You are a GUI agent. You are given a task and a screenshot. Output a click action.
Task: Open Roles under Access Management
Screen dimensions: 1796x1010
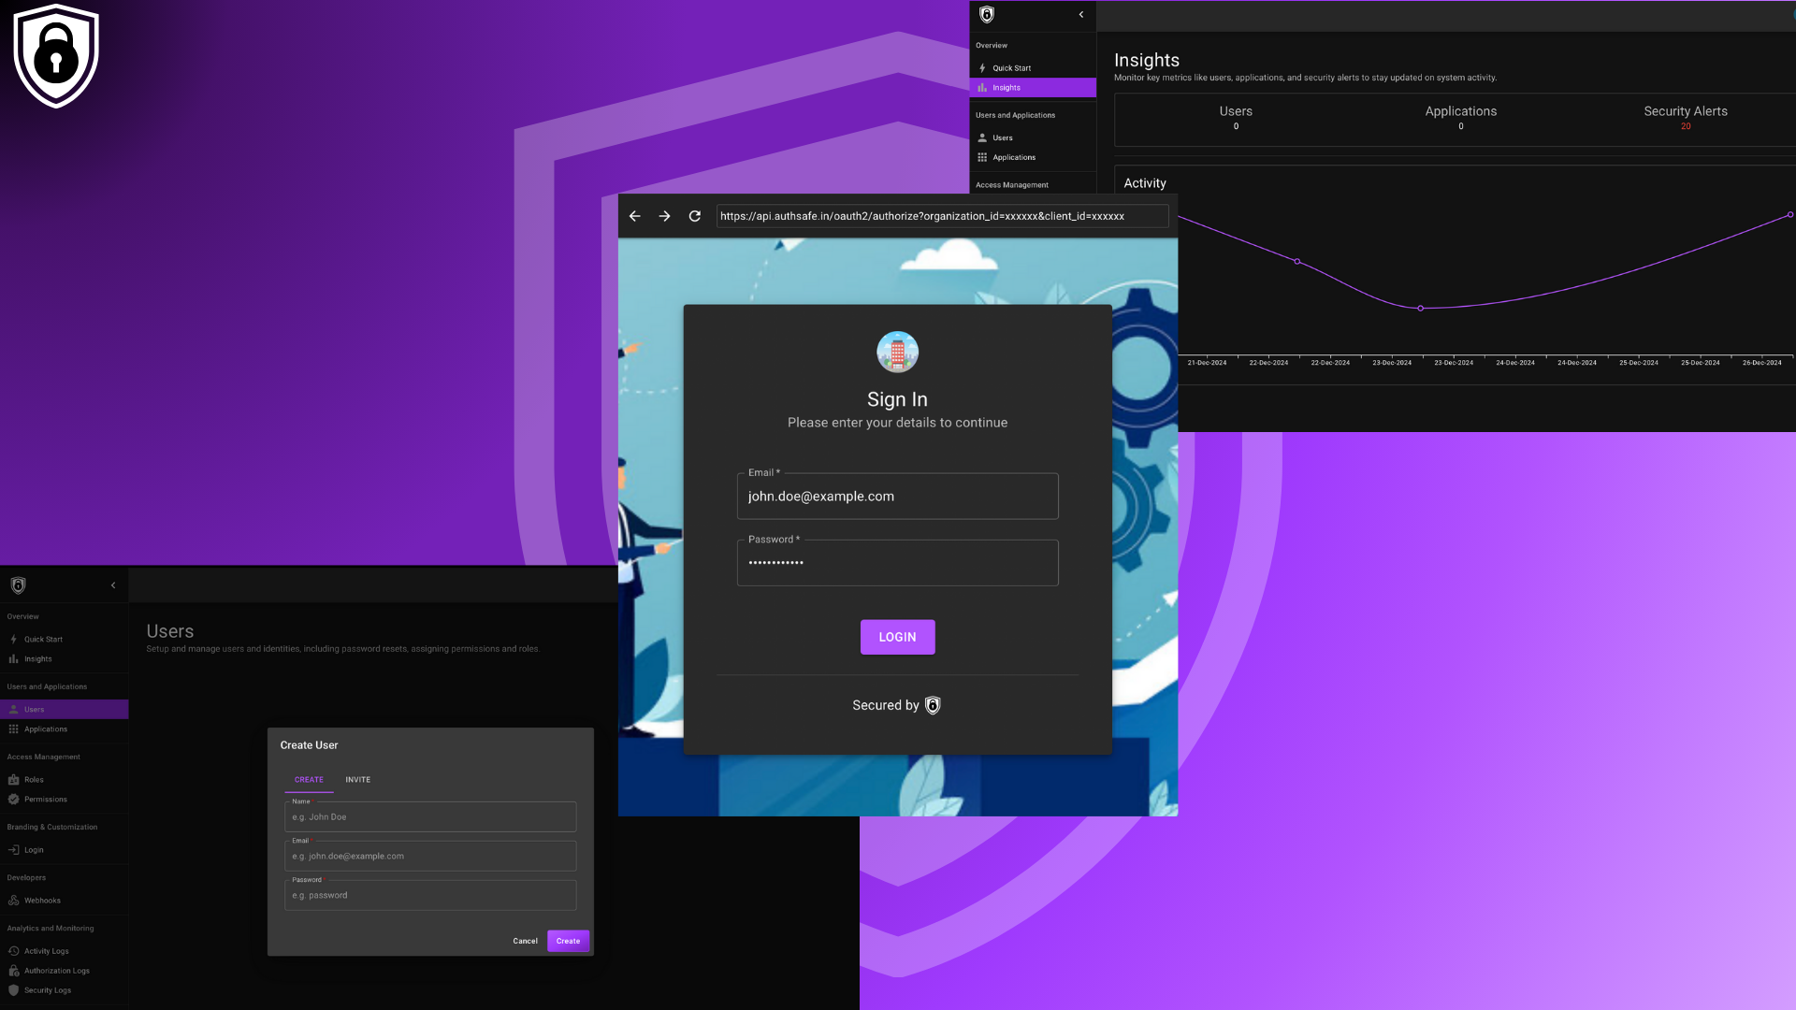pyautogui.click(x=34, y=780)
